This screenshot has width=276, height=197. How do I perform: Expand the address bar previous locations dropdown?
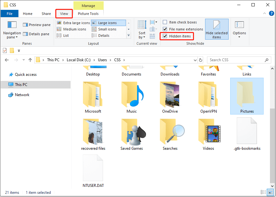[195, 60]
